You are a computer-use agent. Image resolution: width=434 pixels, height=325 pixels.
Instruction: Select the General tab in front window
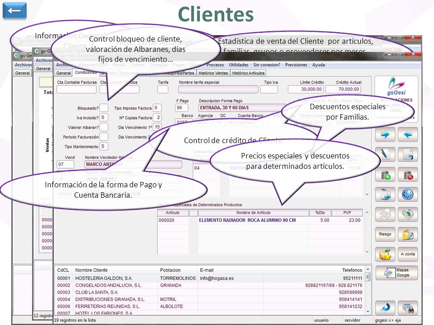click(64, 73)
